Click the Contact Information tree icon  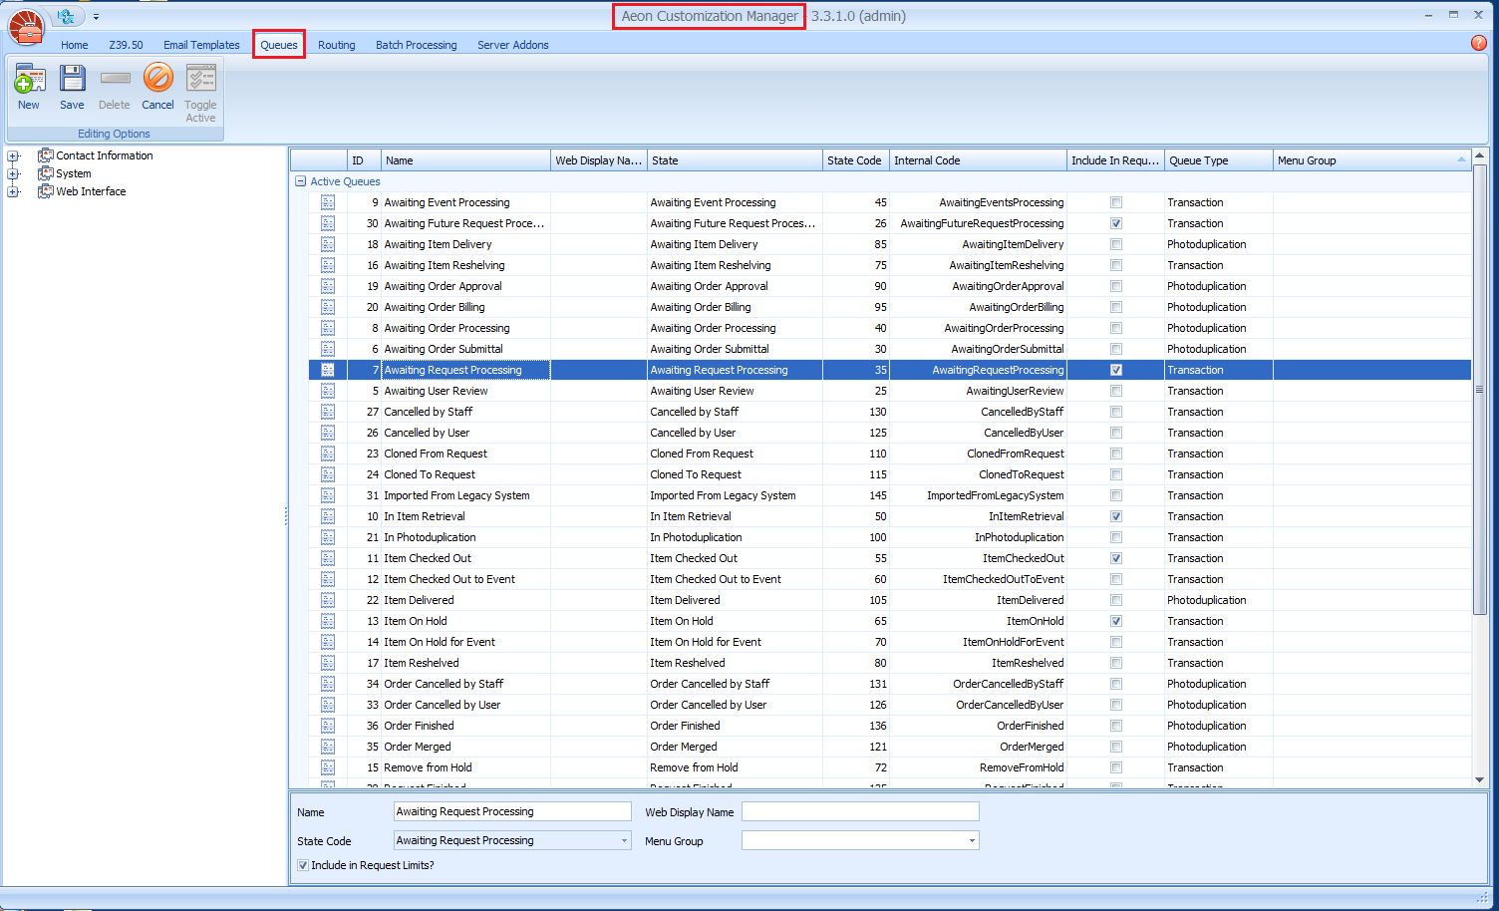44,155
